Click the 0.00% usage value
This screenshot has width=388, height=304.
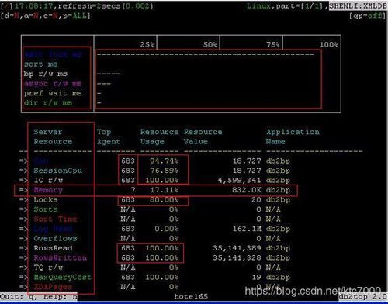tap(166, 229)
